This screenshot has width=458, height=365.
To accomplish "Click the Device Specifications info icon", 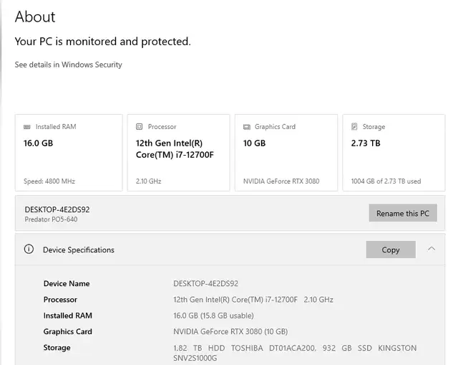I will coord(29,250).
